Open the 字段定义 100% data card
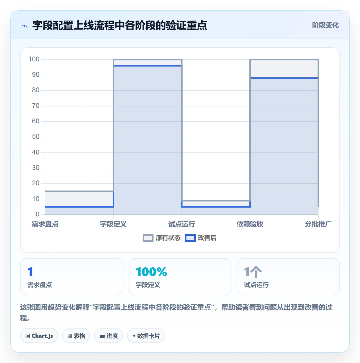 (x=180, y=277)
